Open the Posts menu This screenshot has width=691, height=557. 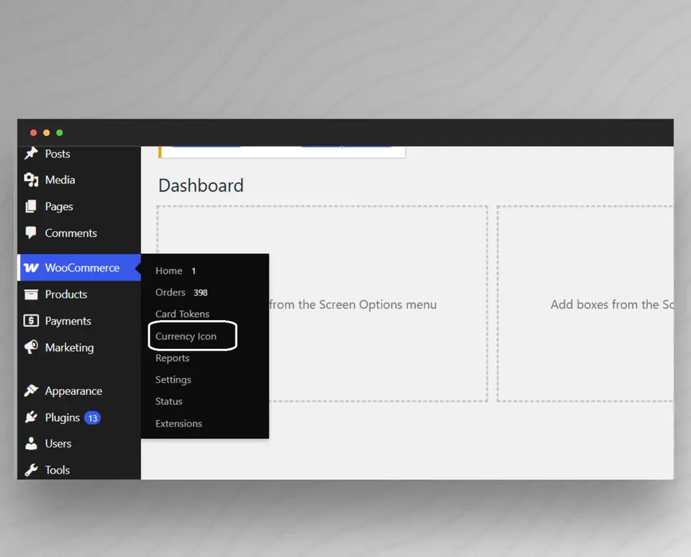coord(58,154)
